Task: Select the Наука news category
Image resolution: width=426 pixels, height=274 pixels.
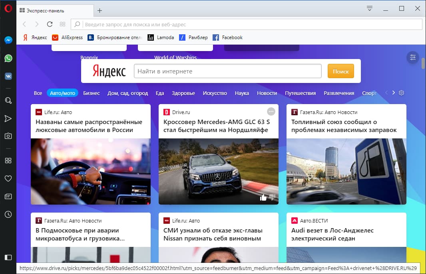Action: 242,93
